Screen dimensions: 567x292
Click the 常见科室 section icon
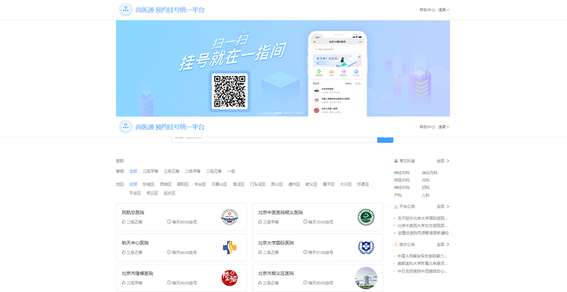396,161
